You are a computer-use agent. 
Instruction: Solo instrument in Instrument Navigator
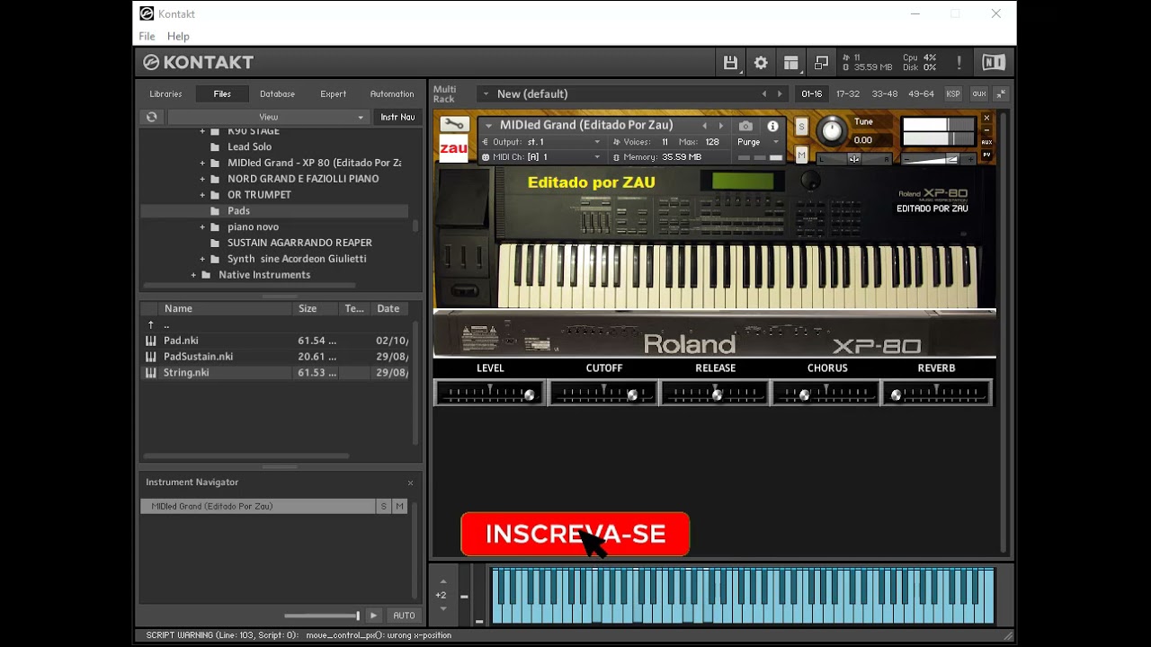click(384, 507)
